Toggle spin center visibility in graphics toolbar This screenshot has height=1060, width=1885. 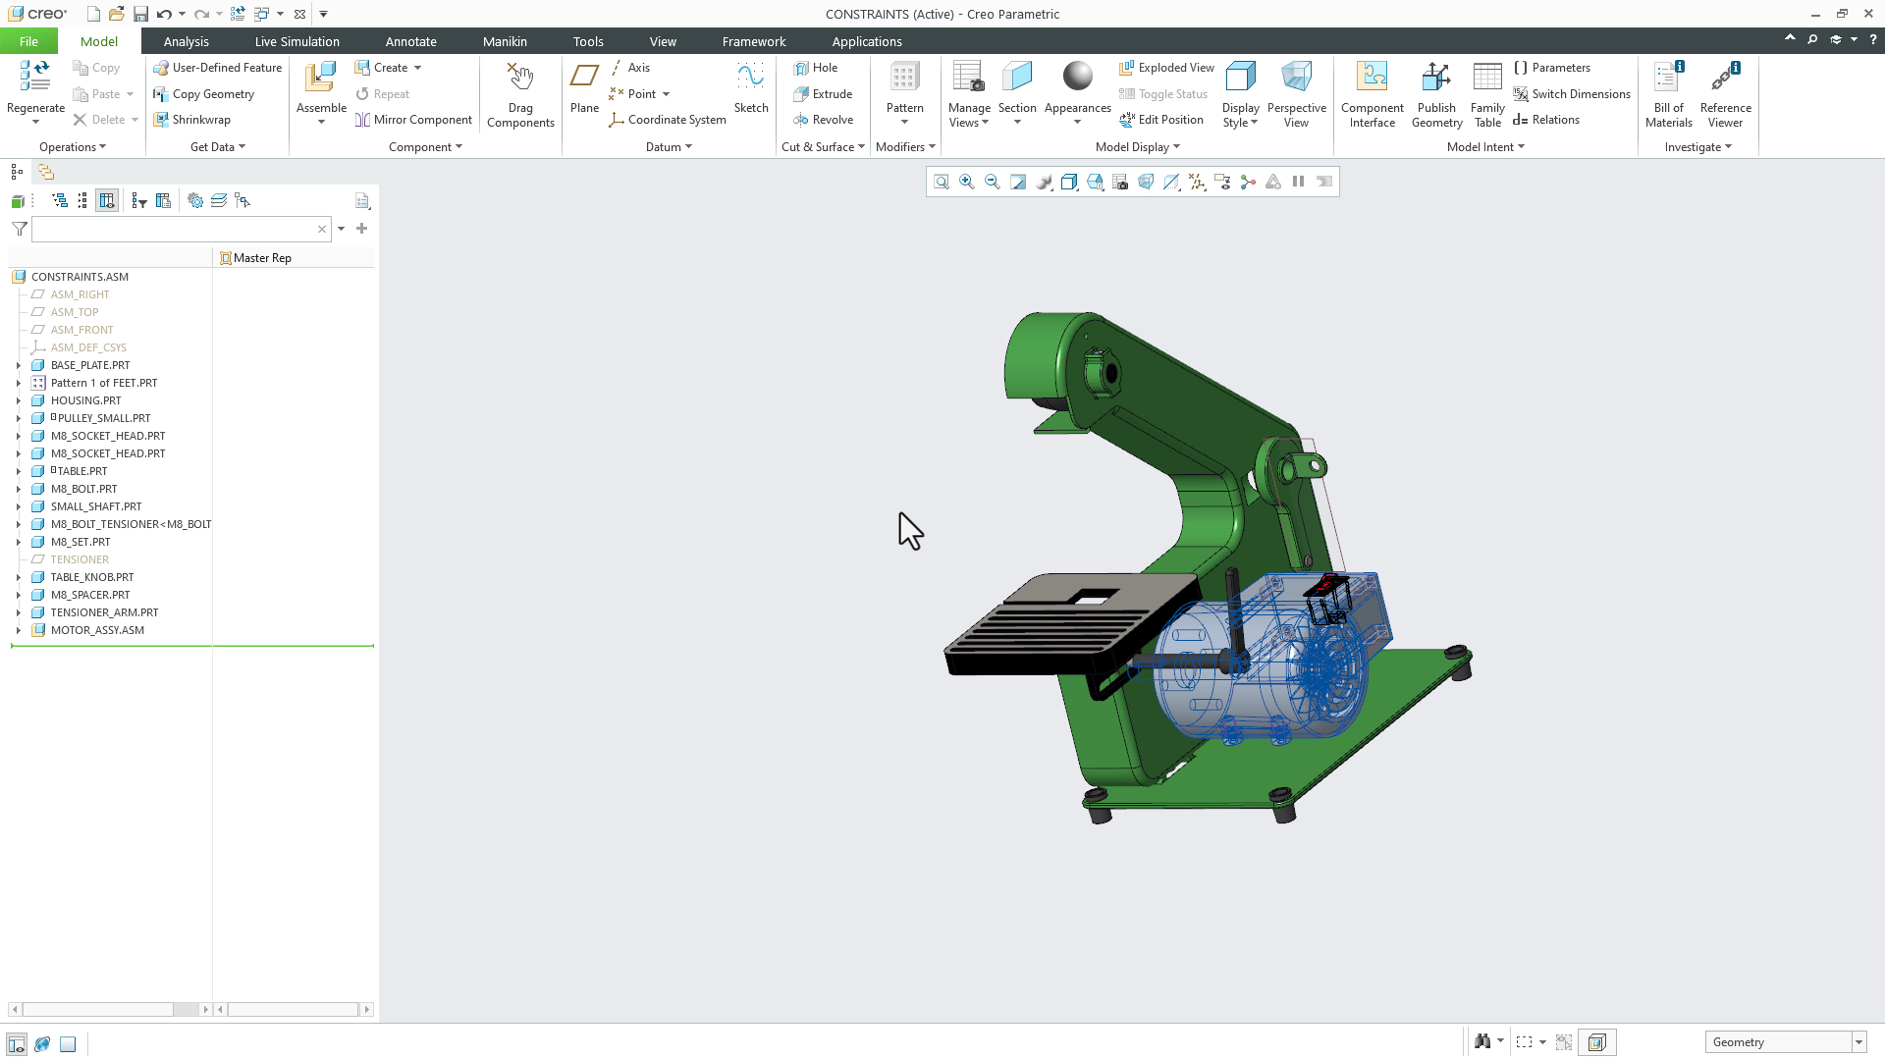click(x=1248, y=182)
